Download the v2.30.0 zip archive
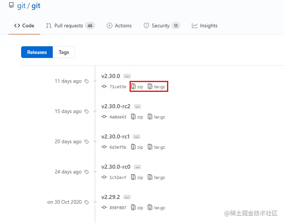The image size is (284, 223). 137,87
